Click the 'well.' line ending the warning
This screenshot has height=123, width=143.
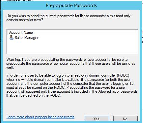[x=10, y=67]
